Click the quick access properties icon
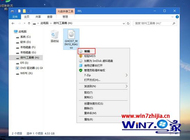 (19, 11)
